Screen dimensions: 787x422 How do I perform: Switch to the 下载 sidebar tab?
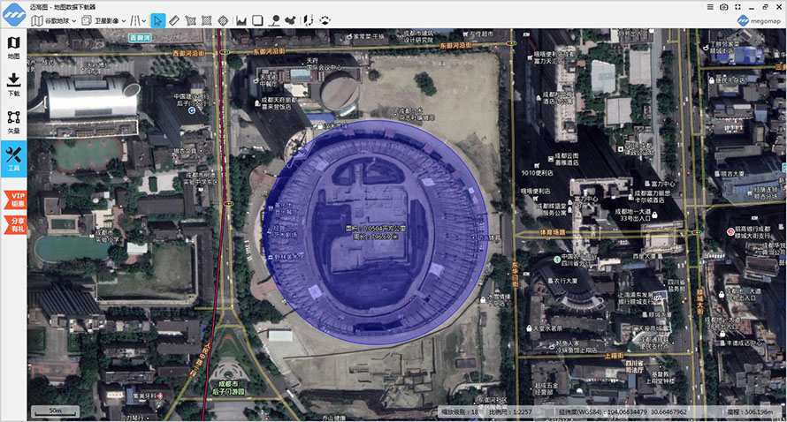tap(13, 84)
